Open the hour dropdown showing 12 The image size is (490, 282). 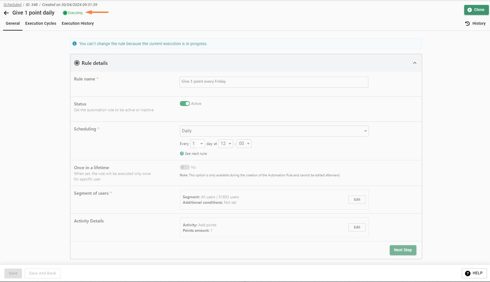coord(225,144)
